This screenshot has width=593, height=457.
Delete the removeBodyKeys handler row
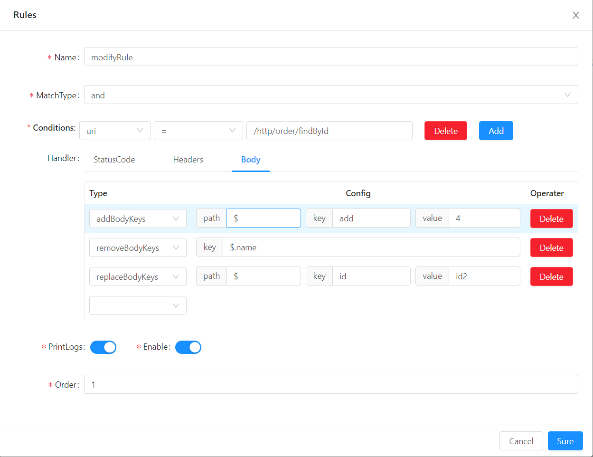(x=551, y=248)
